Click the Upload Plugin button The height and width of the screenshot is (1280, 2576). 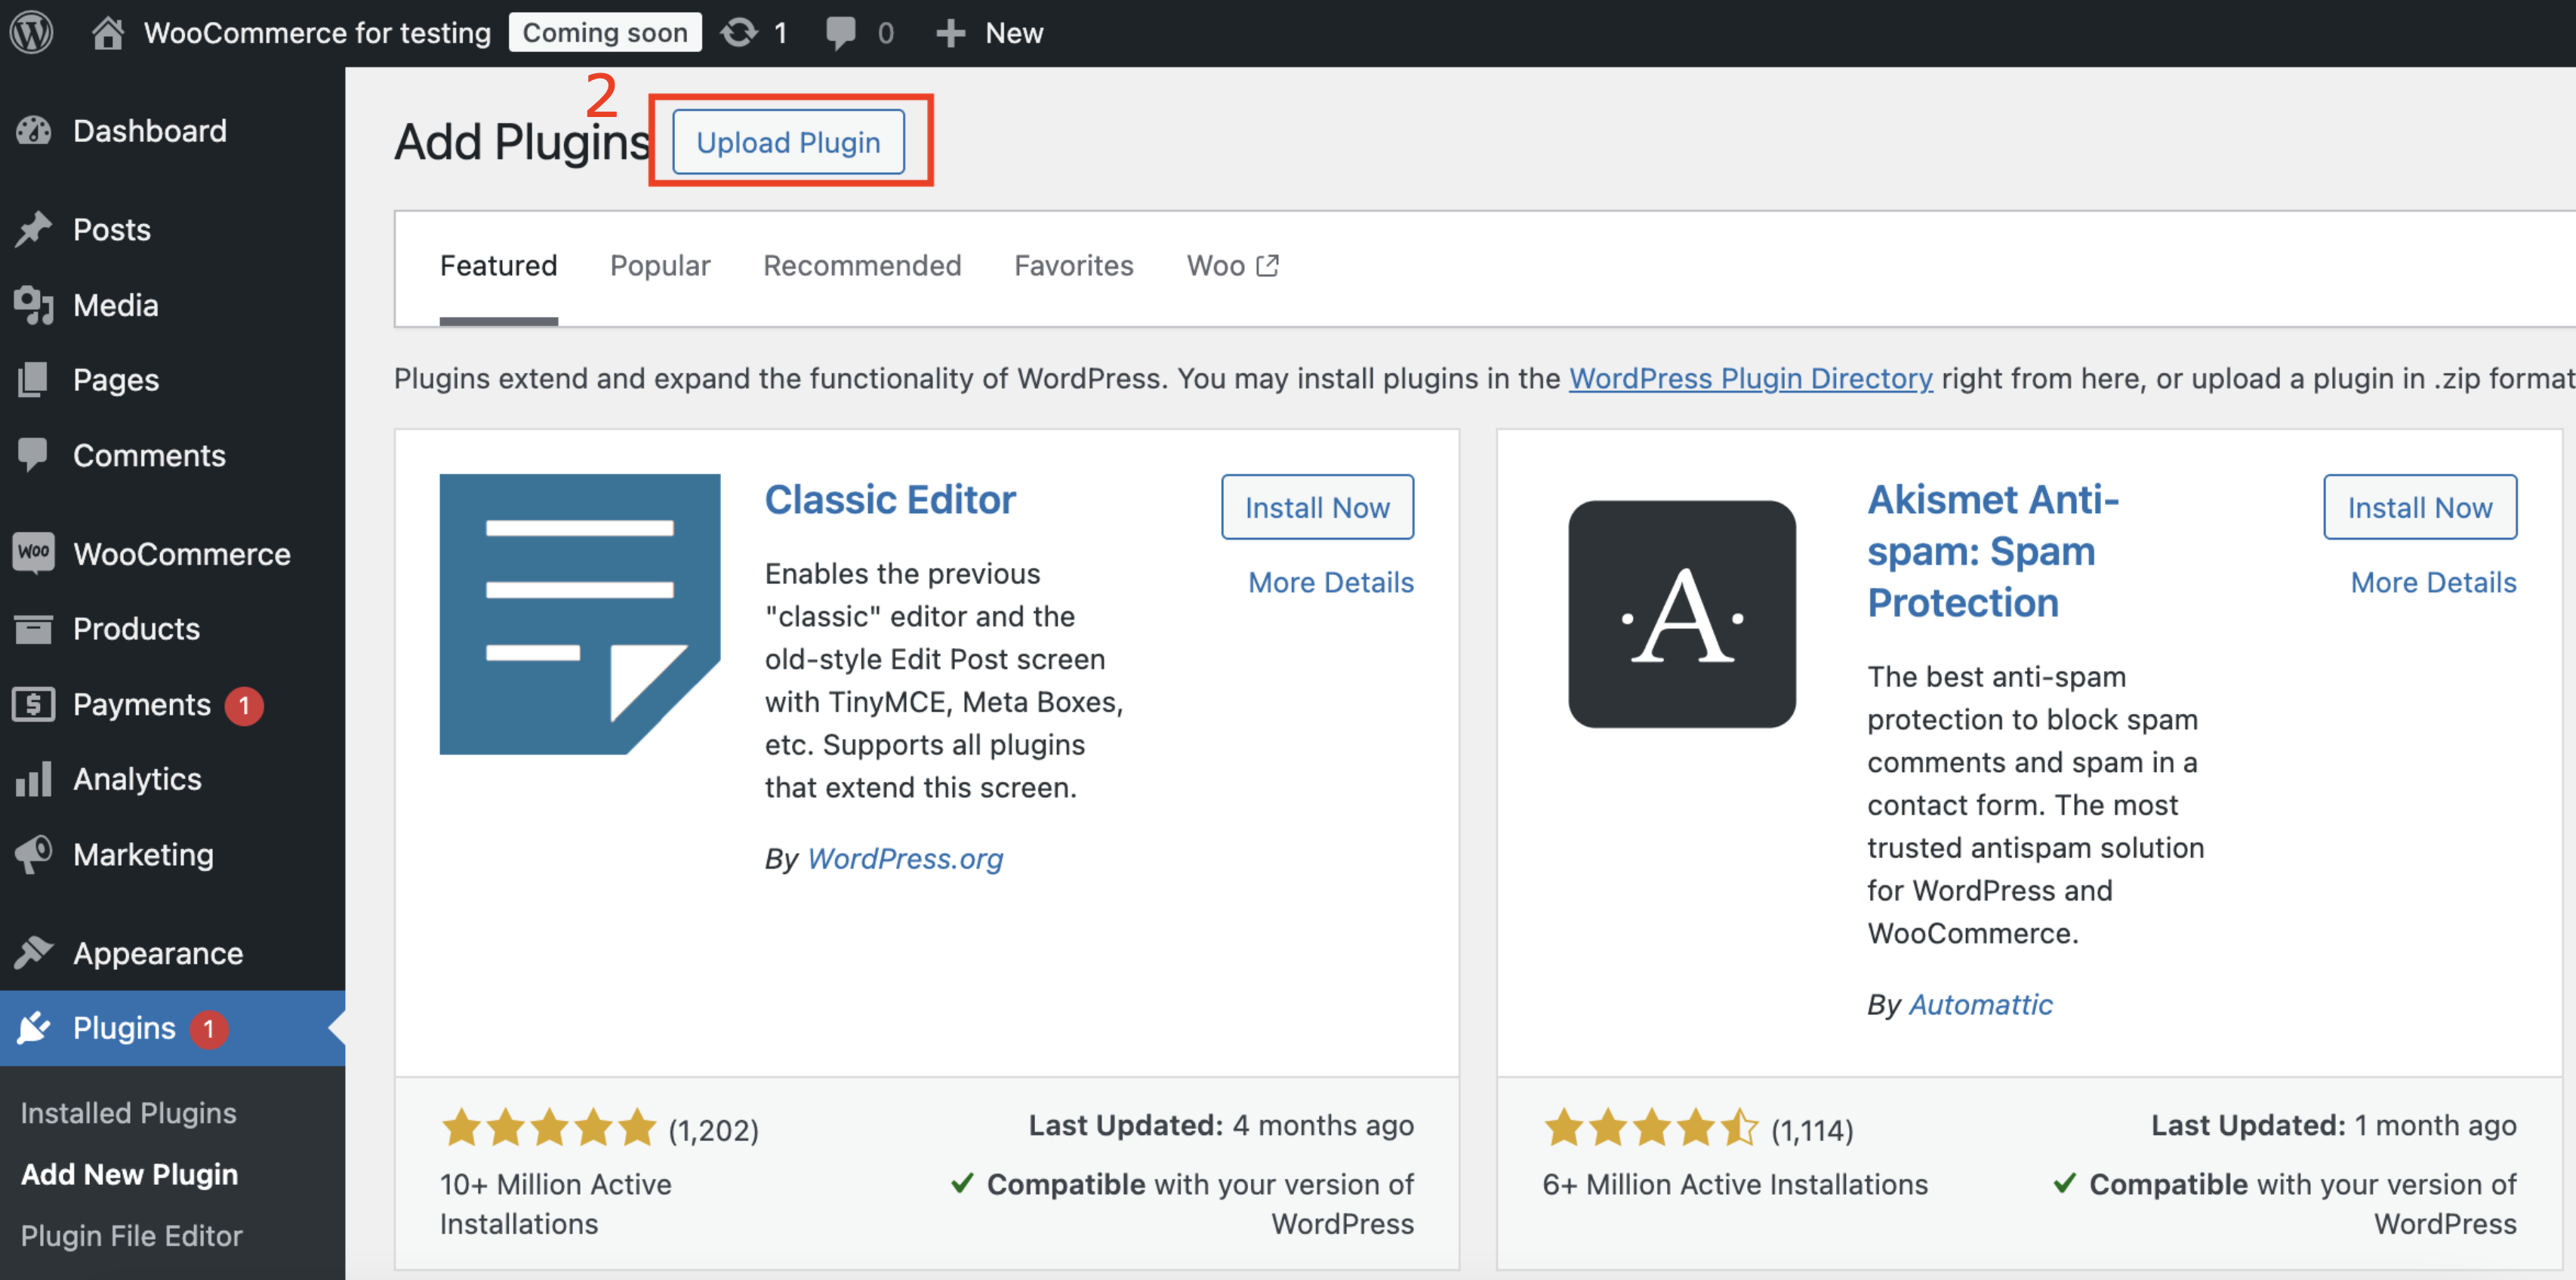788,142
